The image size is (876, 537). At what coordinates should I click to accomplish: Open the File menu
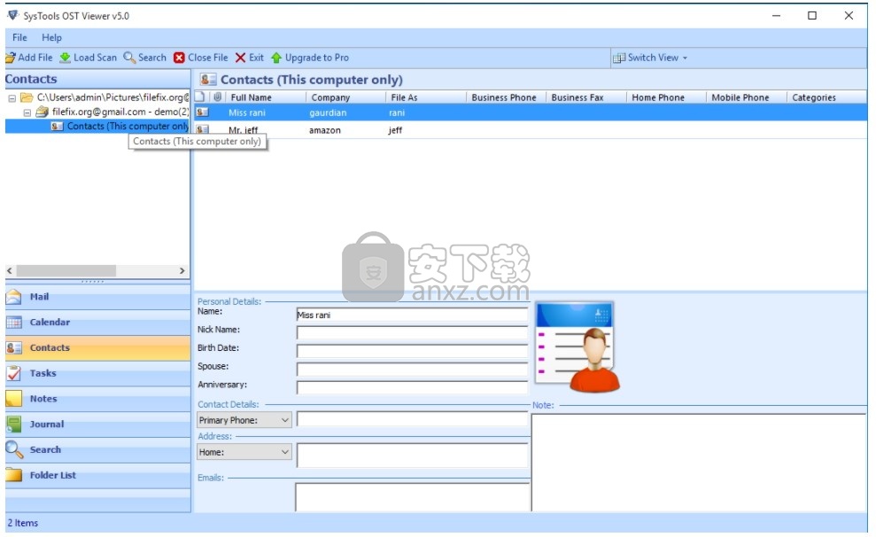point(19,37)
